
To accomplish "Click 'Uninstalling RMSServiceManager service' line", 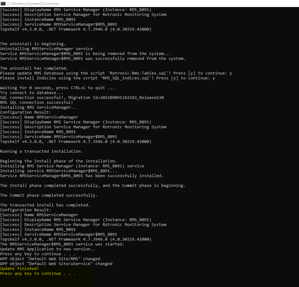I will pyautogui.click(x=46, y=49).
